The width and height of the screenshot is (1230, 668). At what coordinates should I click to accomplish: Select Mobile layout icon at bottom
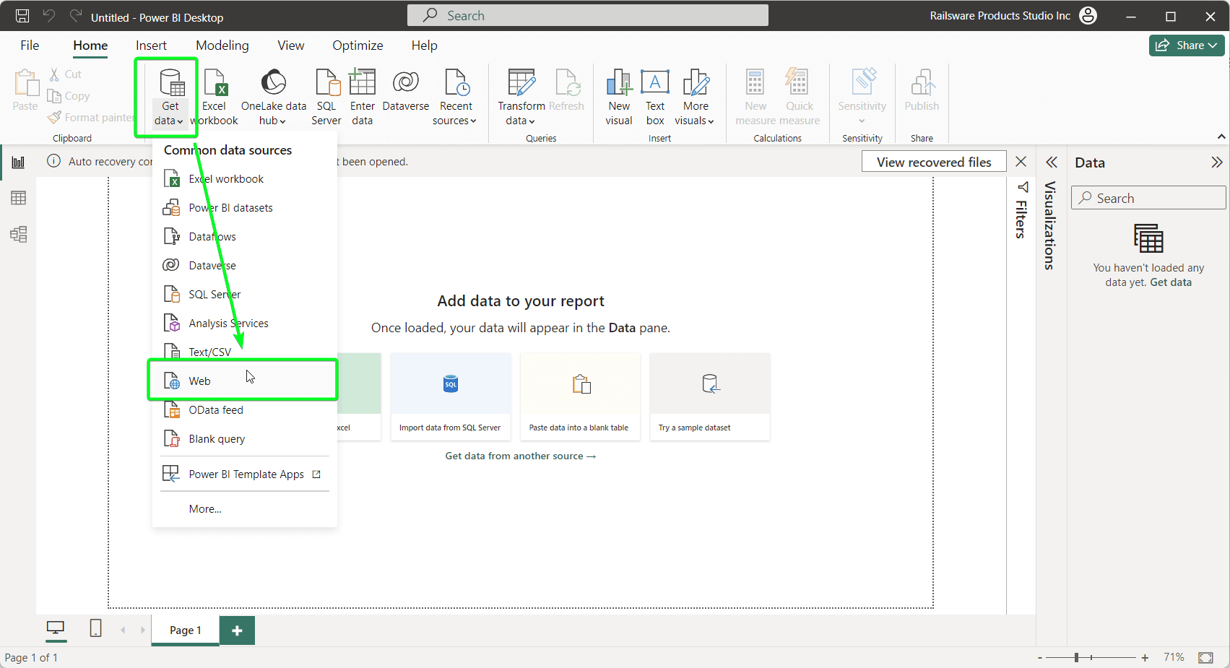95,628
